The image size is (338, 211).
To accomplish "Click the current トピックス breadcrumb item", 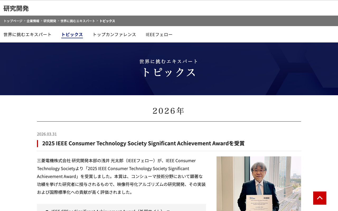I will pos(107,21).
